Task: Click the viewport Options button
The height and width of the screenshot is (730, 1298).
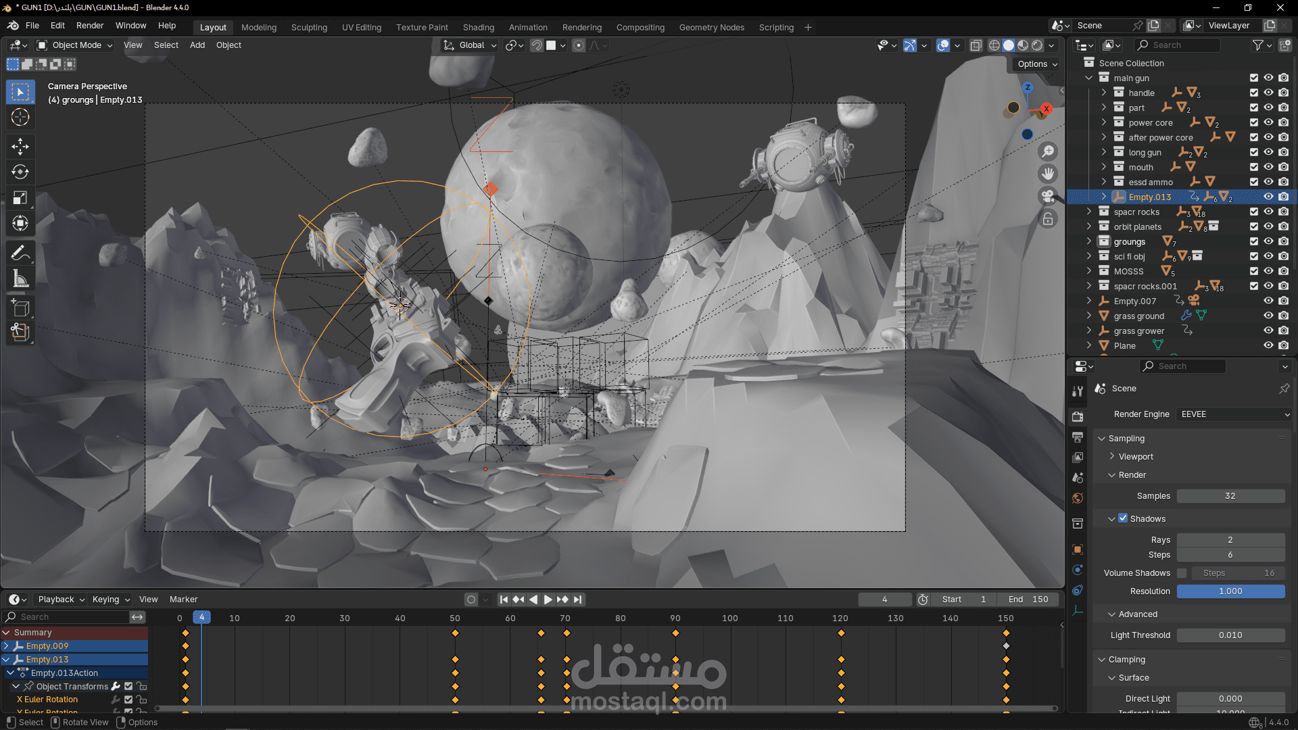Action: 1036,64
